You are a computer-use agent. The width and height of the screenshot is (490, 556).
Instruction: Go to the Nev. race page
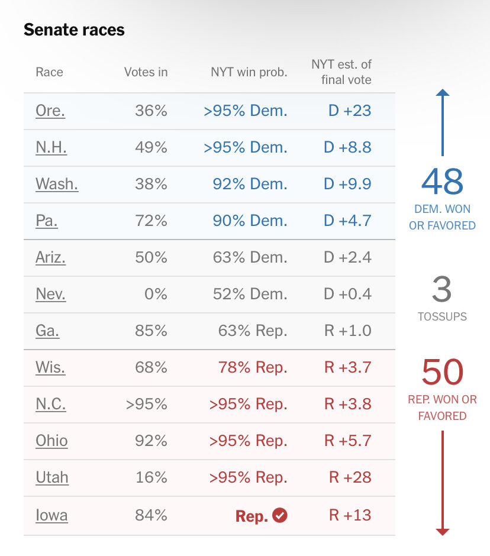point(50,294)
